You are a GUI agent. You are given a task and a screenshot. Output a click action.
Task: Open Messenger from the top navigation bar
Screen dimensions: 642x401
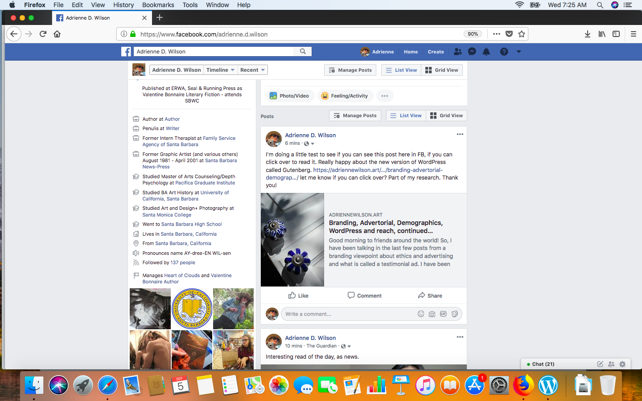coord(472,52)
